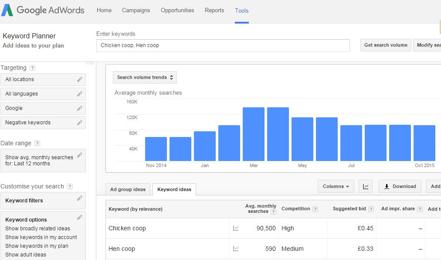Edit the date range pencil icon
The height and width of the screenshot is (260, 441).
pos(80,155)
